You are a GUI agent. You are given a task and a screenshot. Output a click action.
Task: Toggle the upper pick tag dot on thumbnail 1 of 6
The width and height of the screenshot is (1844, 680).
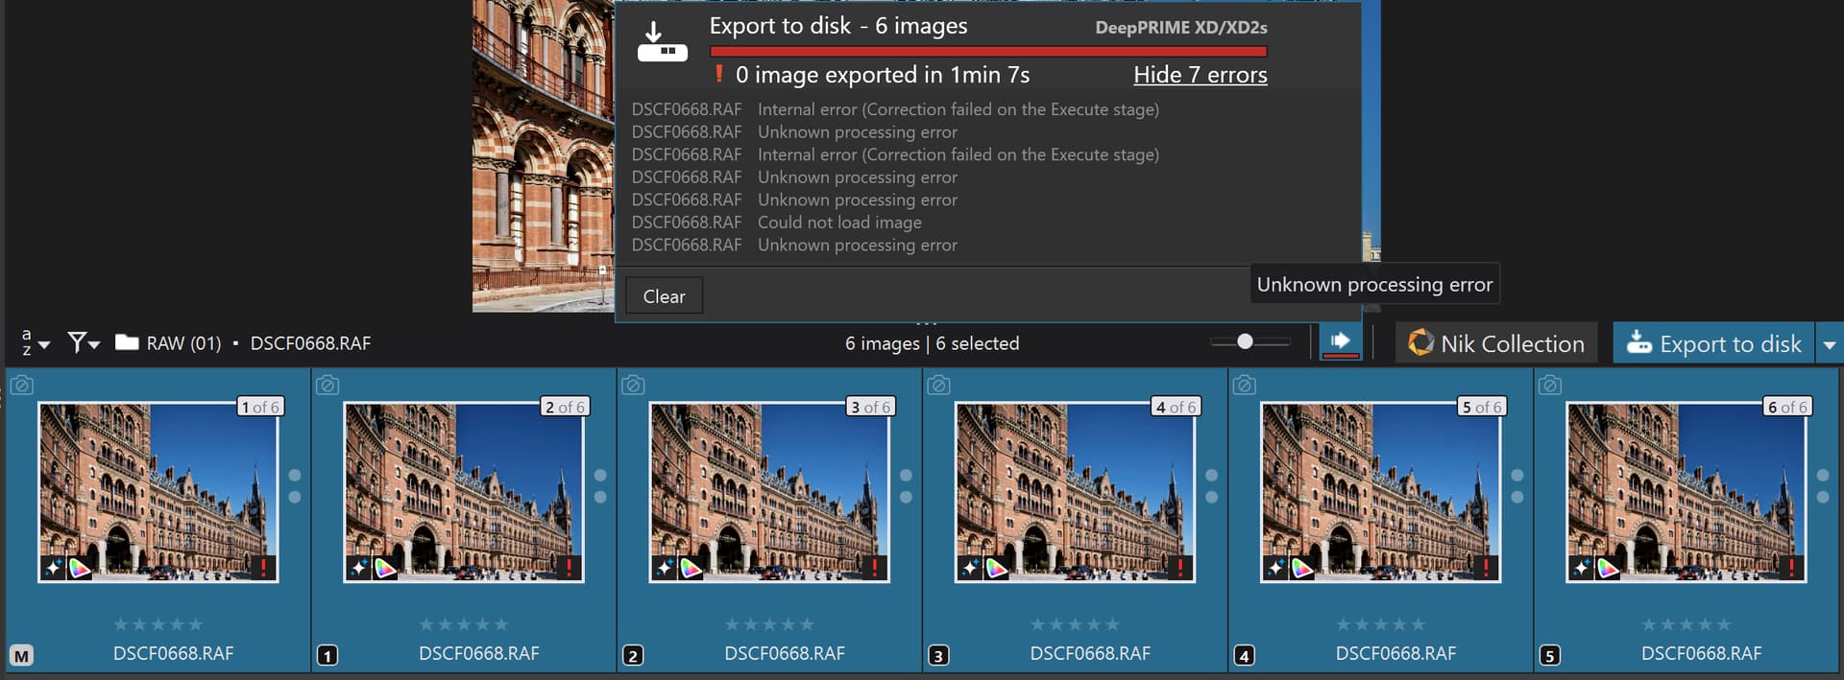coord(295,476)
